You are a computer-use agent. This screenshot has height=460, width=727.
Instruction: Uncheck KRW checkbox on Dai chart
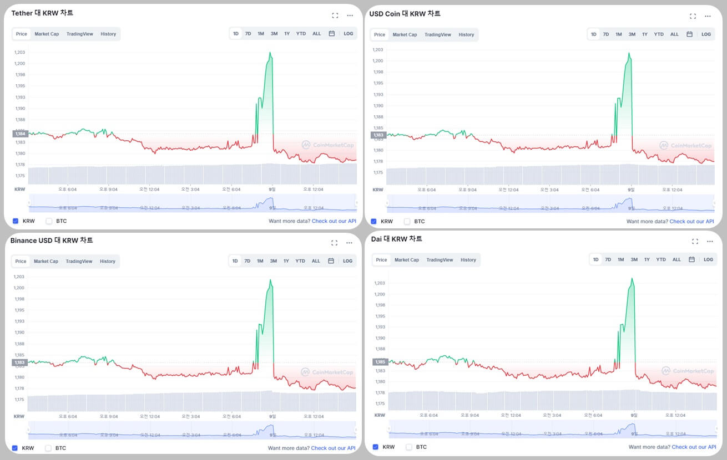[x=376, y=447]
